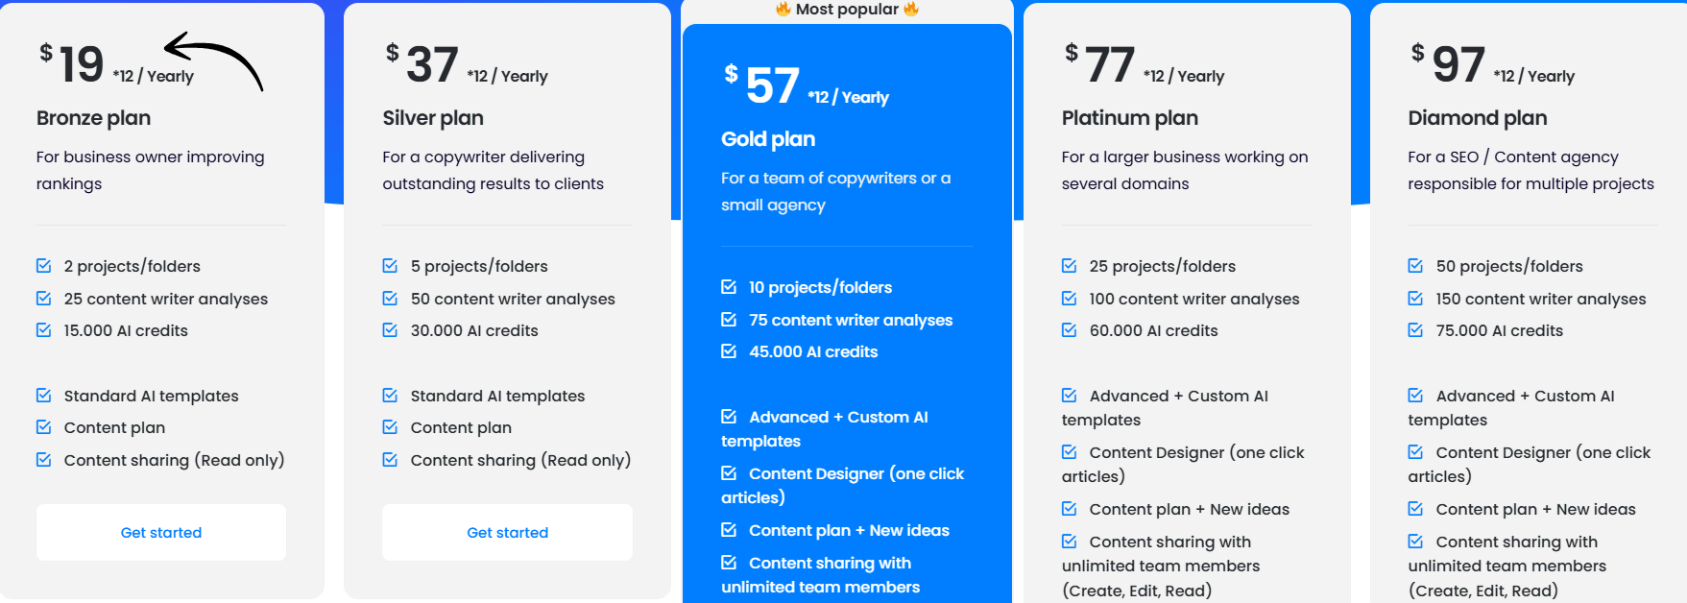Click the left fire icon beside Most popular

pyautogui.click(x=783, y=10)
